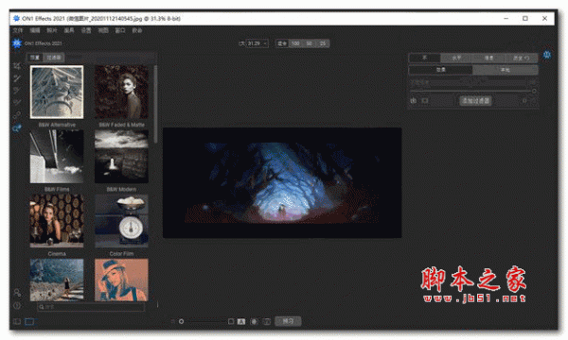Switch to the 预设 presets tab

click(35, 58)
